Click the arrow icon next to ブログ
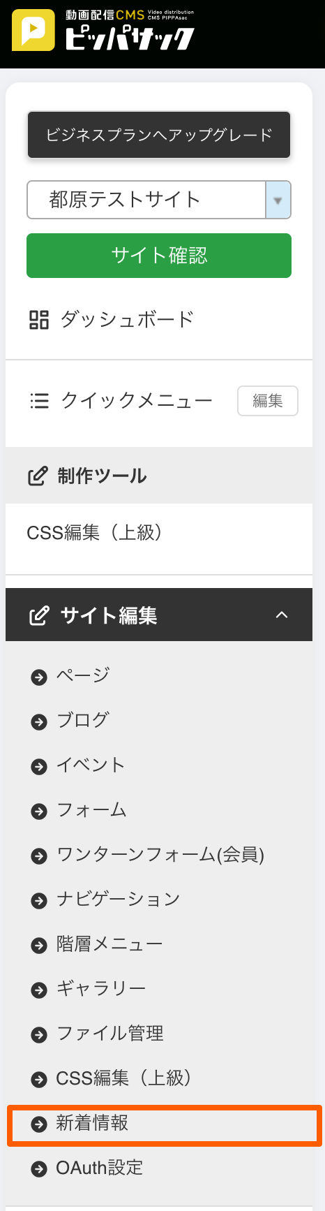 click(x=39, y=721)
